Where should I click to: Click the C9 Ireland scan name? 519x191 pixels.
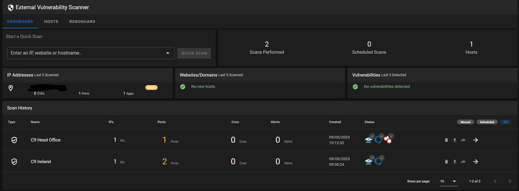click(x=41, y=162)
